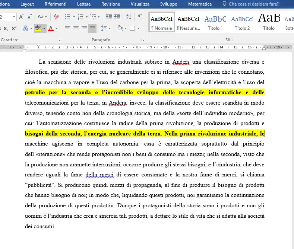The width and height of the screenshot is (294, 249).
Task: Pick a color from the highlight dropdown arrow
Action: [x=44, y=29]
